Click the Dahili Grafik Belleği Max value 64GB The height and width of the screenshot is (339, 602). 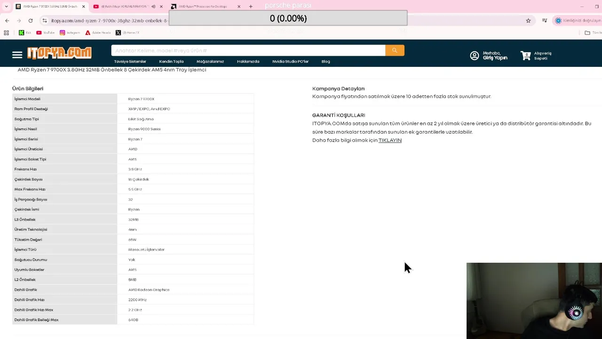point(133,320)
